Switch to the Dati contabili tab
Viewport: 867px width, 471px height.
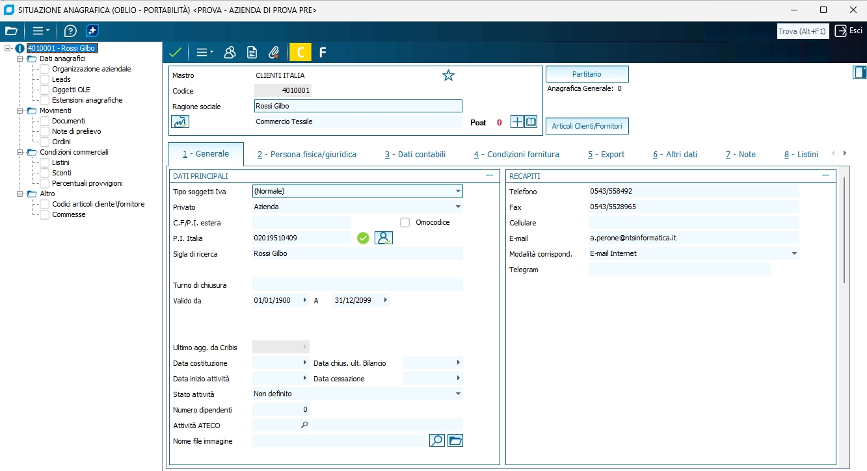(x=415, y=155)
